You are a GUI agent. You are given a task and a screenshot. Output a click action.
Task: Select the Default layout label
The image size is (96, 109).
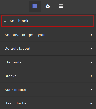pos(17,49)
